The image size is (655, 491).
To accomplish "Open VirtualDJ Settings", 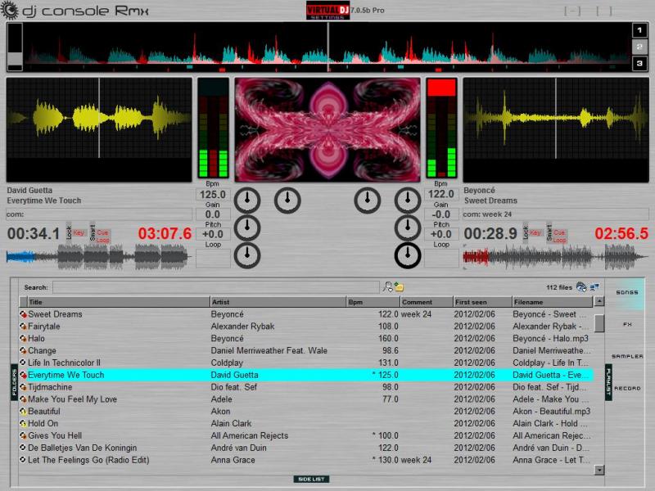I will click(327, 11).
